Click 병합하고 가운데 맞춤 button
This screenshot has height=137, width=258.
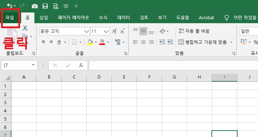(x=203, y=42)
